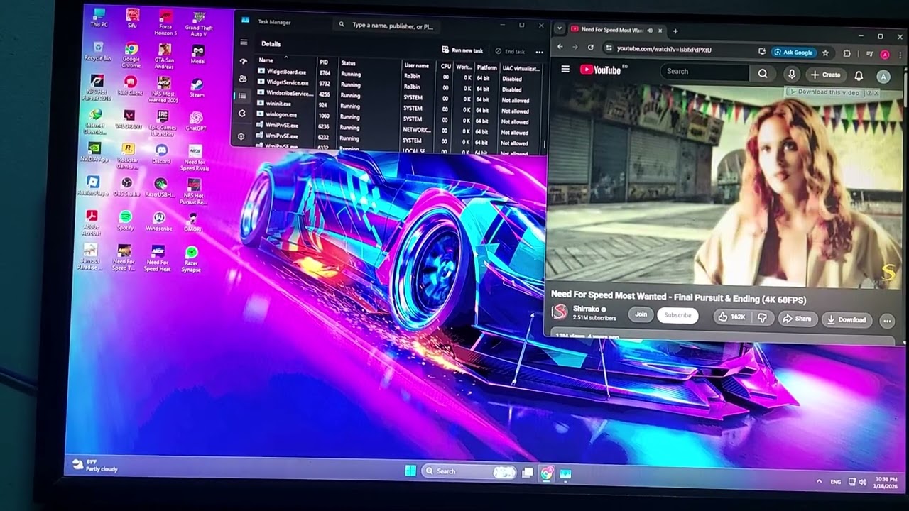Open the Windscribe desktop shortcut
Image resolution: width=909 pixels, height=511 pixels.
pyautogui.click(x=159, y=221)
